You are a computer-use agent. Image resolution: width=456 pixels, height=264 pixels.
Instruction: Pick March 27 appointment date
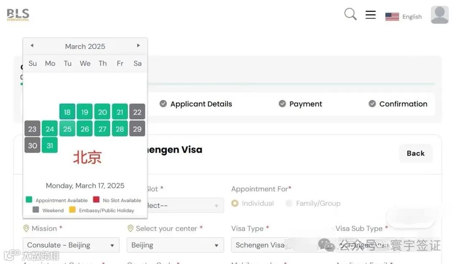click(102, 129)
